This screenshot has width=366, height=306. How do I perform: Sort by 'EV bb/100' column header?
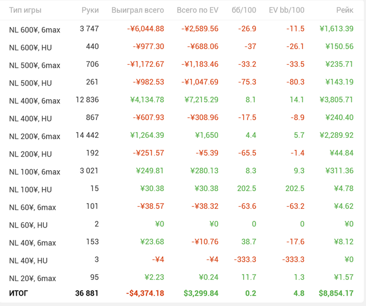[287, 10]
